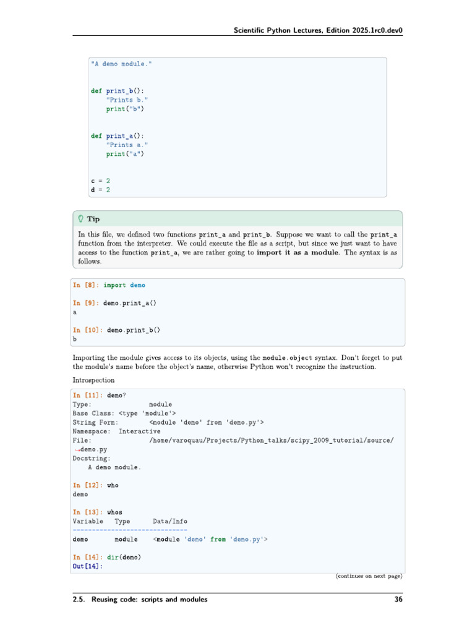Viewport: 475px width, 633px height.
Task: Click the "(continues on next page)" note
Action: [369, 577]
